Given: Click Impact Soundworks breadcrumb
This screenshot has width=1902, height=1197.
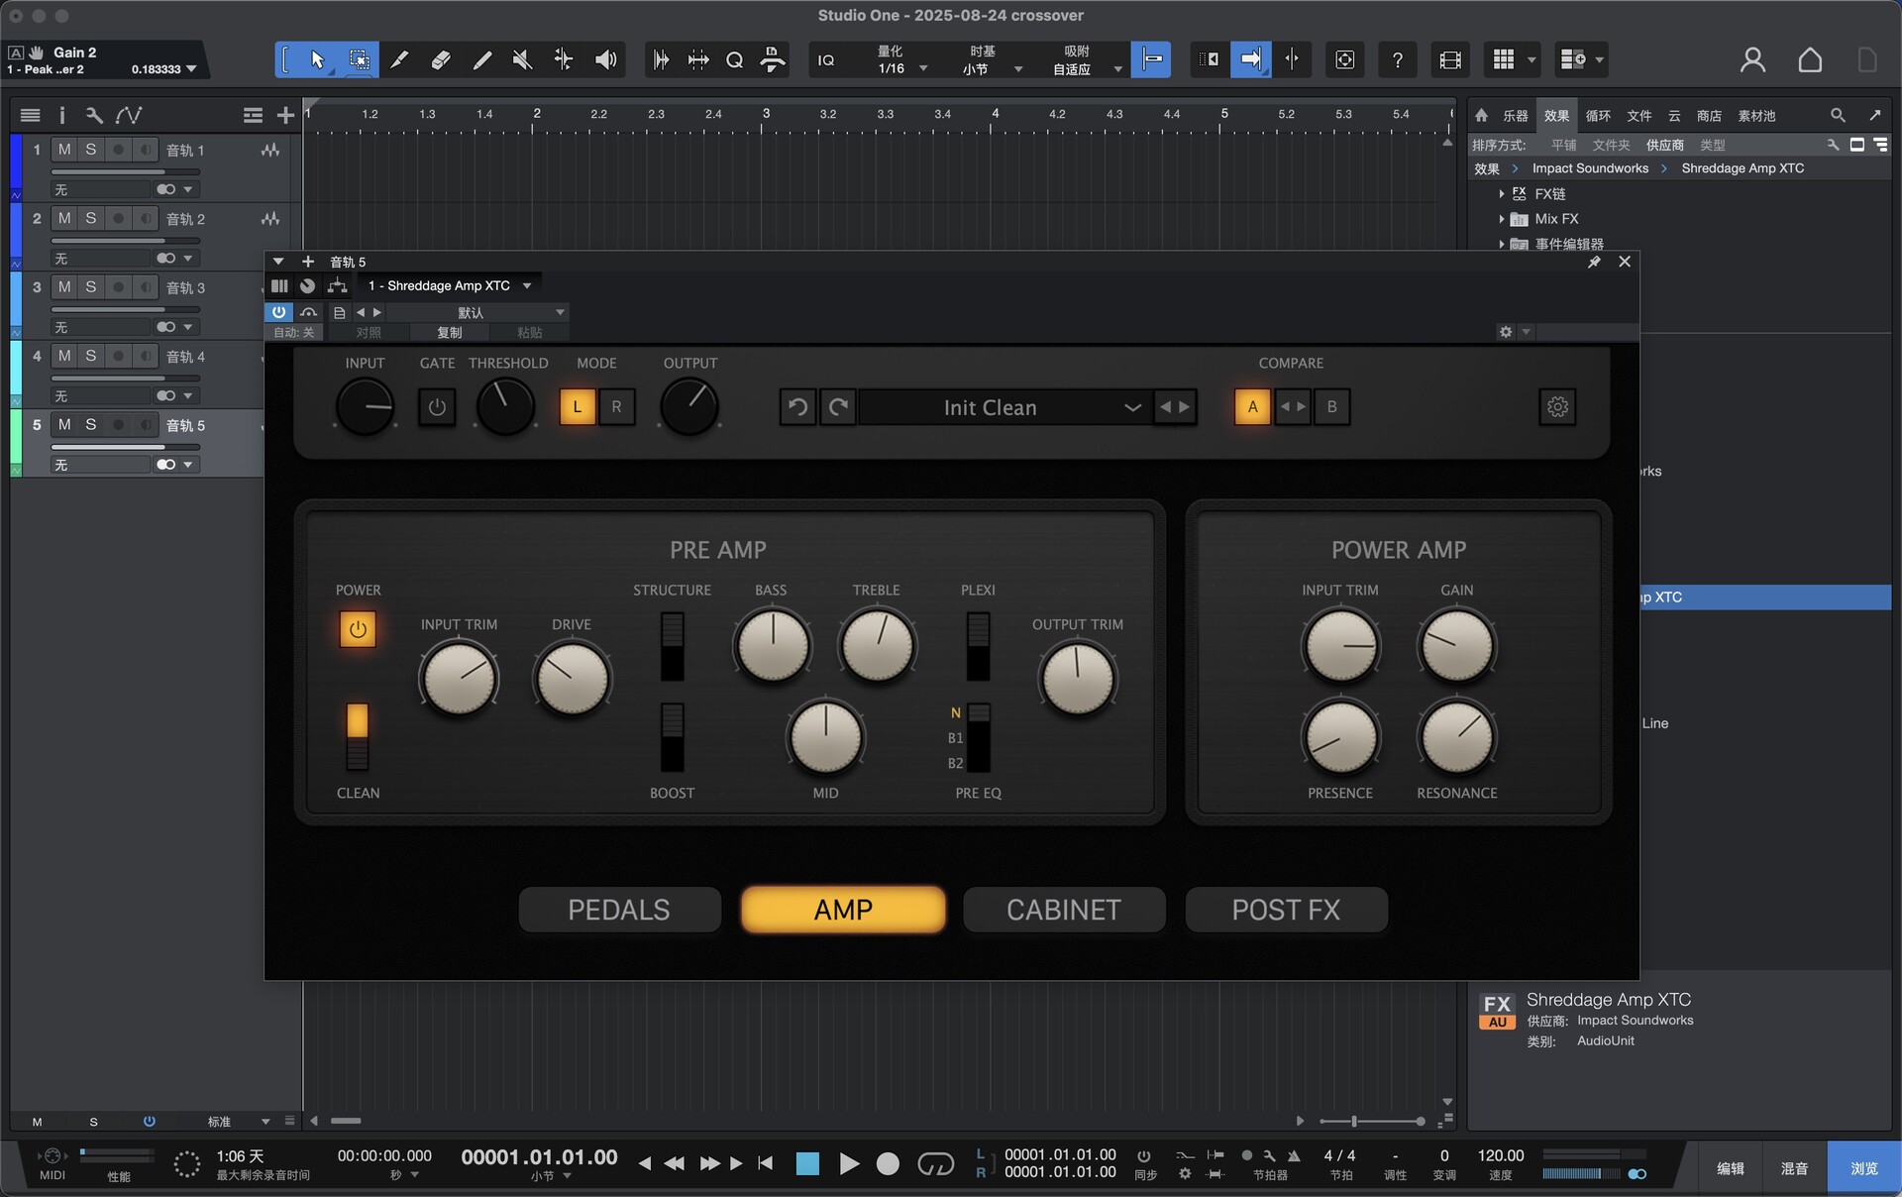Looking at the screenshot, I should (1590, 168).
